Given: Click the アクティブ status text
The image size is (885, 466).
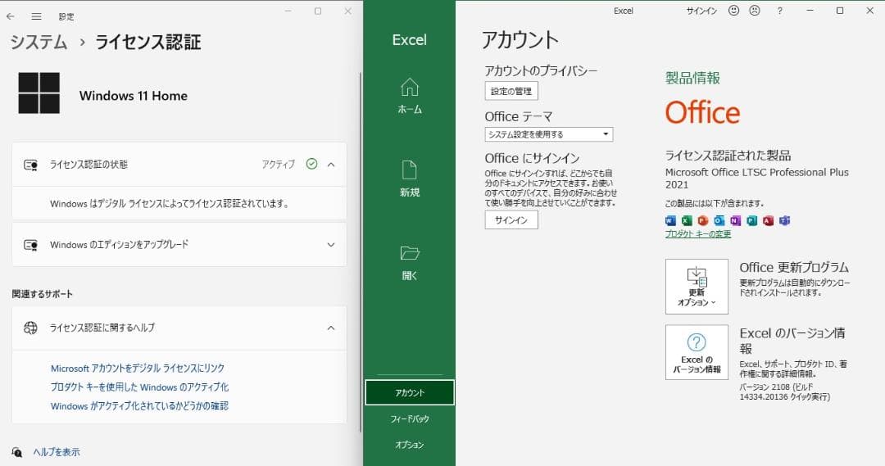Looking at the screenshot, I should (x=278, y=165).
